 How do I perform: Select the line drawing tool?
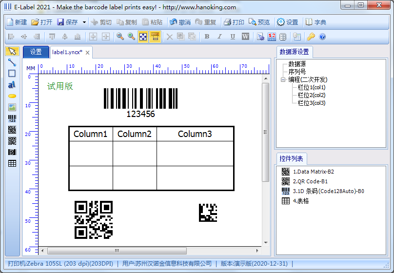(12, 62)
